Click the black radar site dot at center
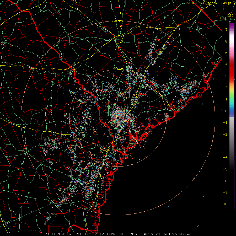 pyautogui.click(x=118, y=117)
